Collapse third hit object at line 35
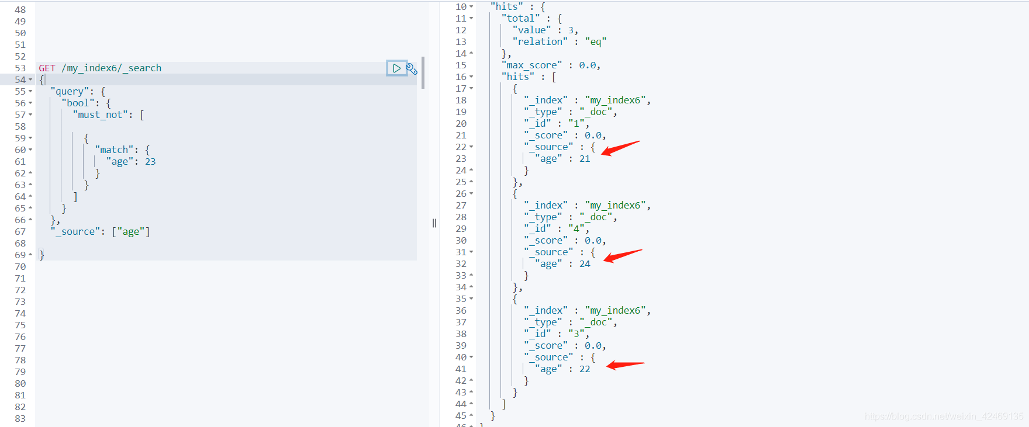The image size is (1029, 427). [x=471, y=298]
